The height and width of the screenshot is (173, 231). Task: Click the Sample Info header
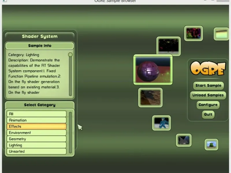click(x=40, y=46)
